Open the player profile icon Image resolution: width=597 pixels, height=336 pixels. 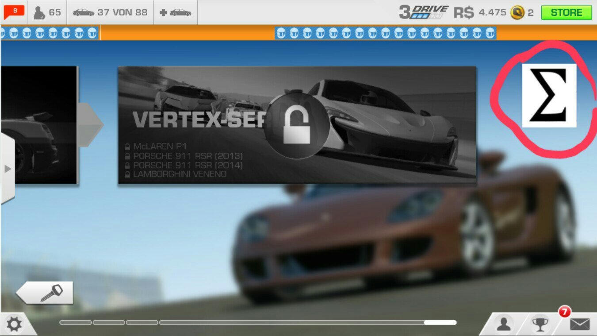pos(504,324)
